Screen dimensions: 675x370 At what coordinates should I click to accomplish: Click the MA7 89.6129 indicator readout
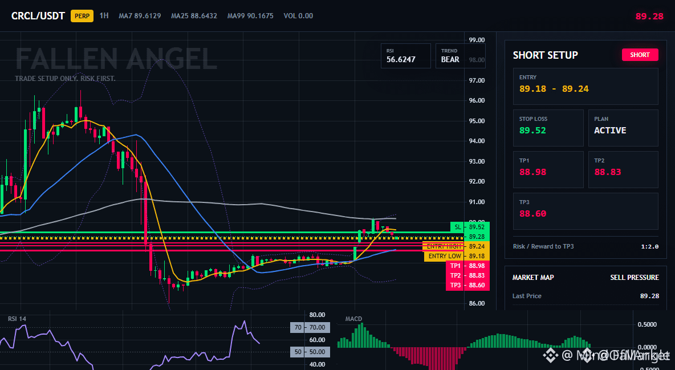[140, 16]
